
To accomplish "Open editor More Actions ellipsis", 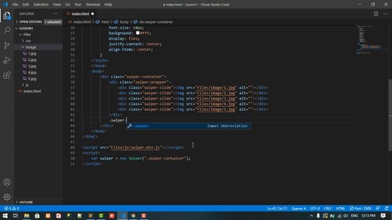I will [x=385, y=13].
